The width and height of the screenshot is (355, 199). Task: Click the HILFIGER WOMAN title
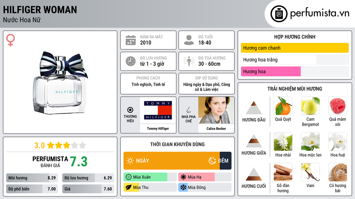pos(40,10)
